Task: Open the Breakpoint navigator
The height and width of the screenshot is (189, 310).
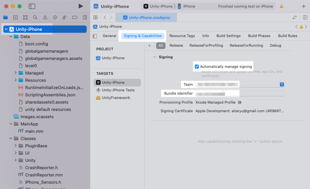Action: tap(75, 18)
